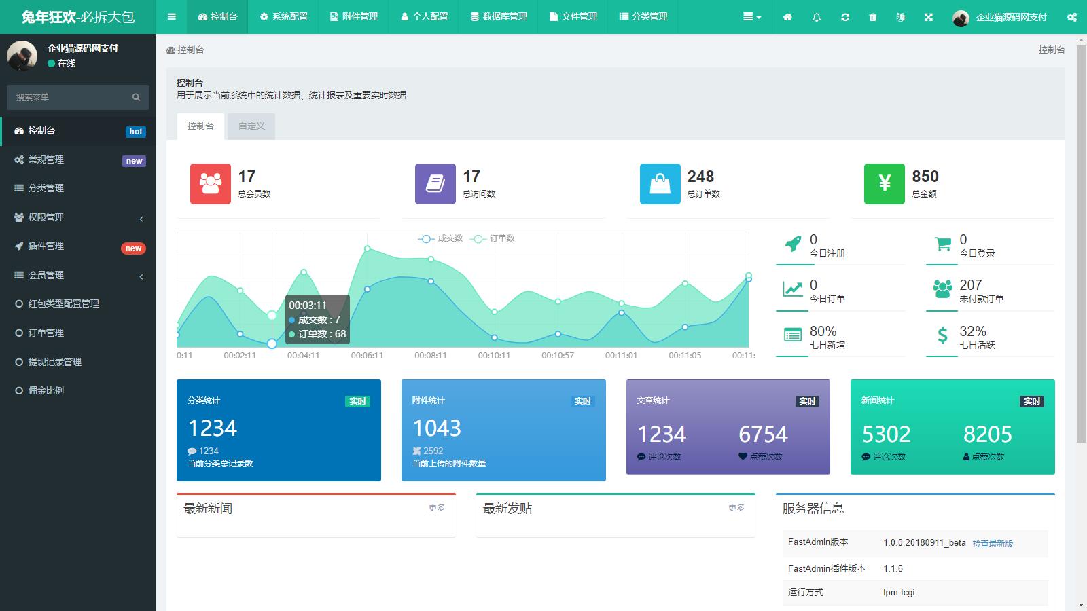Image resolution: width=1087 pixels, height=611 pixels.
Task: Open the list dropdown in top bar
Action: point(751,17)
